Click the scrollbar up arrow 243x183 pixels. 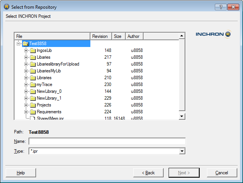(x=182, y=36)
